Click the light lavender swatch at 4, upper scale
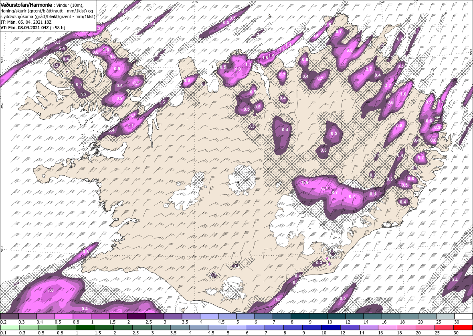473x336 pixels. click(209, 316)
